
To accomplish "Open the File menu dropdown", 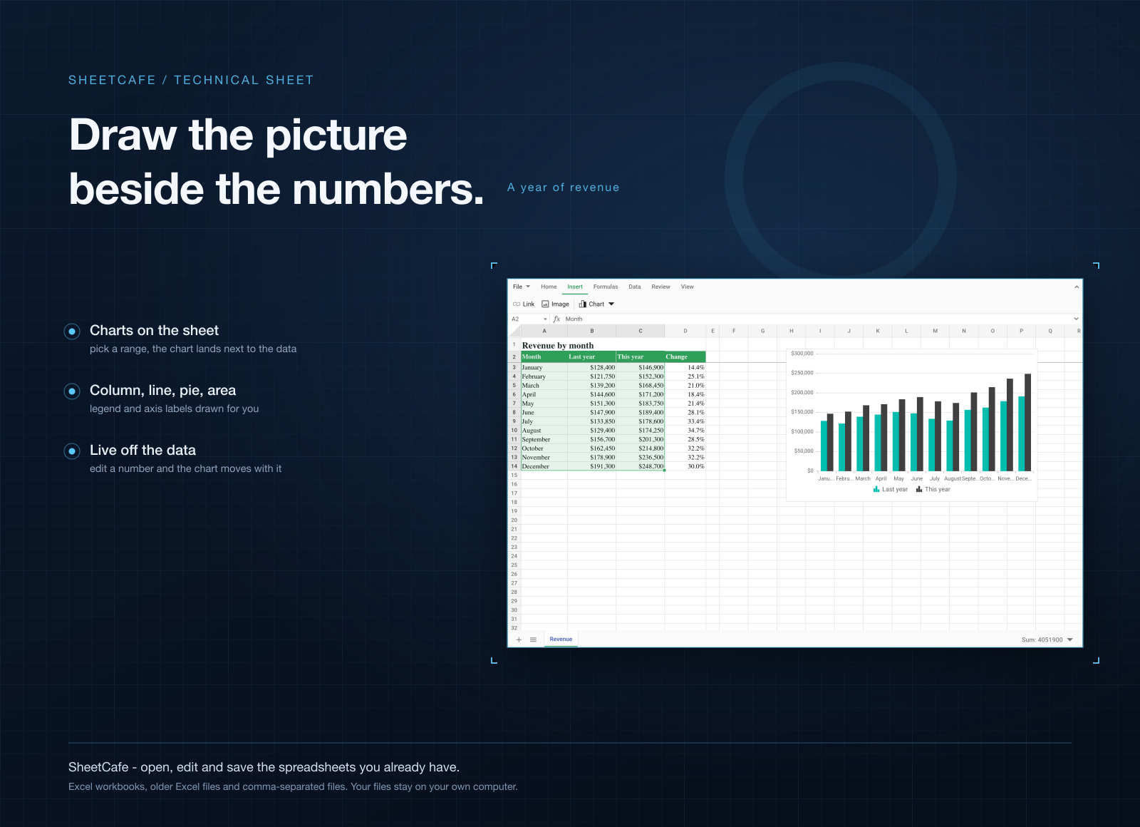I will [x=522, y=287].
